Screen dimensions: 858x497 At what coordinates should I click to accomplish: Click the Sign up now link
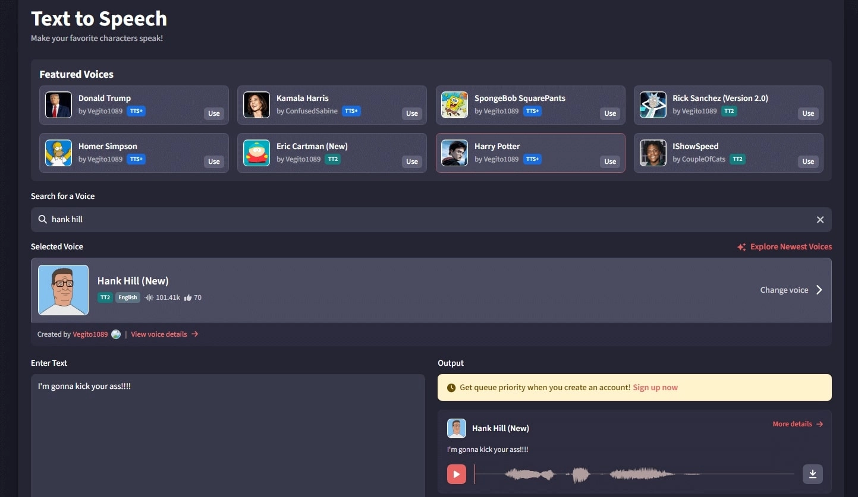(655, 387)
